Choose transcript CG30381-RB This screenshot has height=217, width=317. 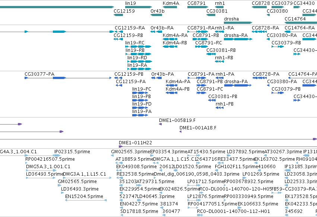point(211,54)
